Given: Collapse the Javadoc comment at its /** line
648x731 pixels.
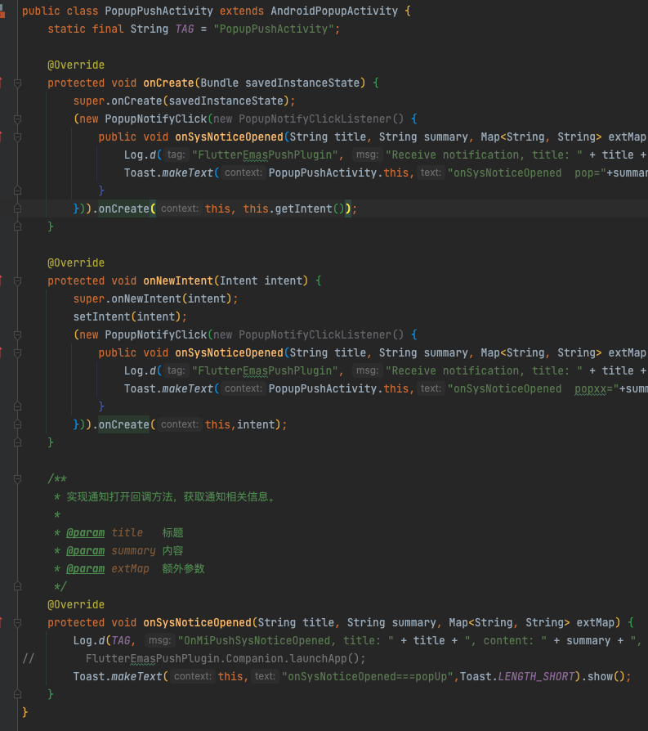Looking at the screenshot, I should [18, 479].
